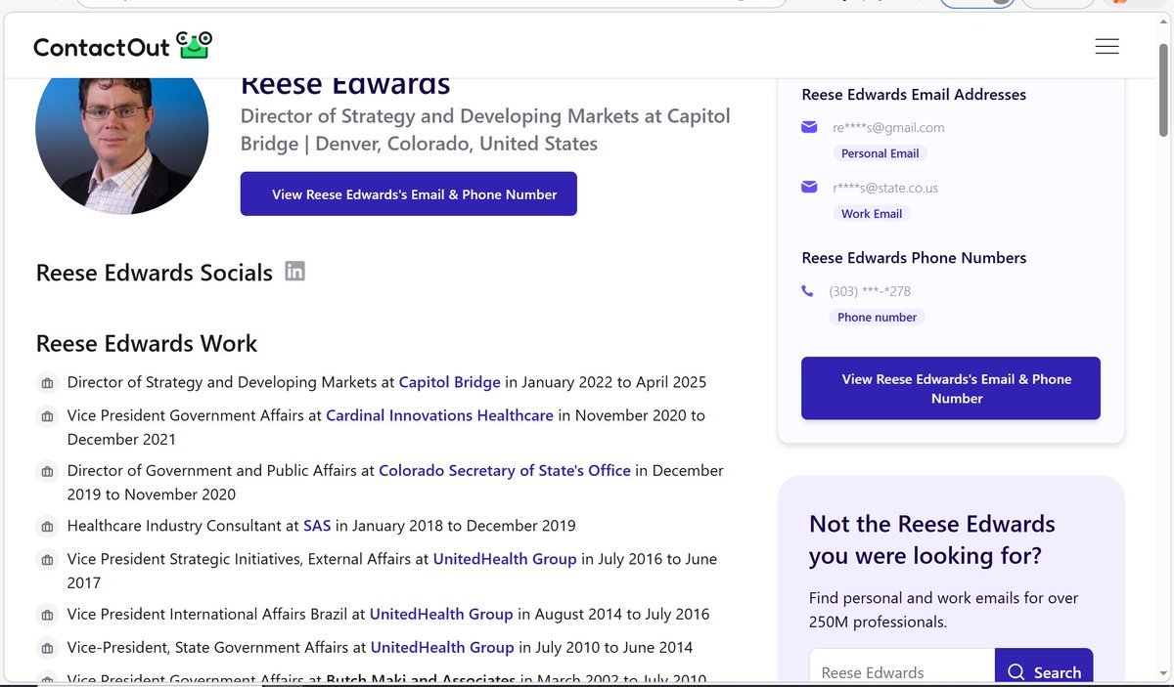Click masked phone (303) ***-*278
This screenshot has height=687, width=1174.
(x=870, y=291)
